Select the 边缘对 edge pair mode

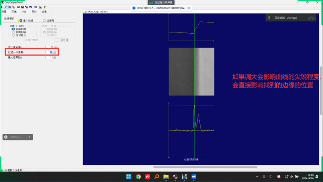44,21
